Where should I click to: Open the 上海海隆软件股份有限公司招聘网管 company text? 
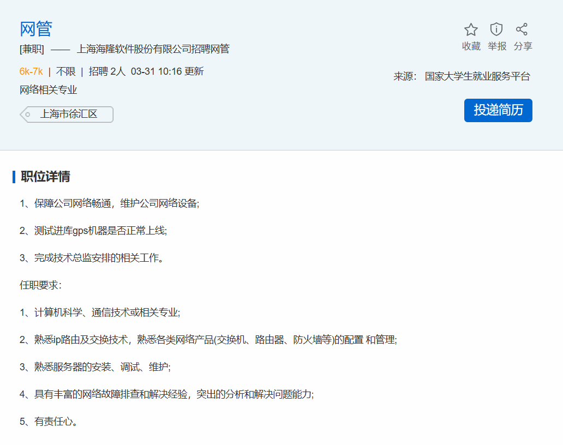point(153,49)
